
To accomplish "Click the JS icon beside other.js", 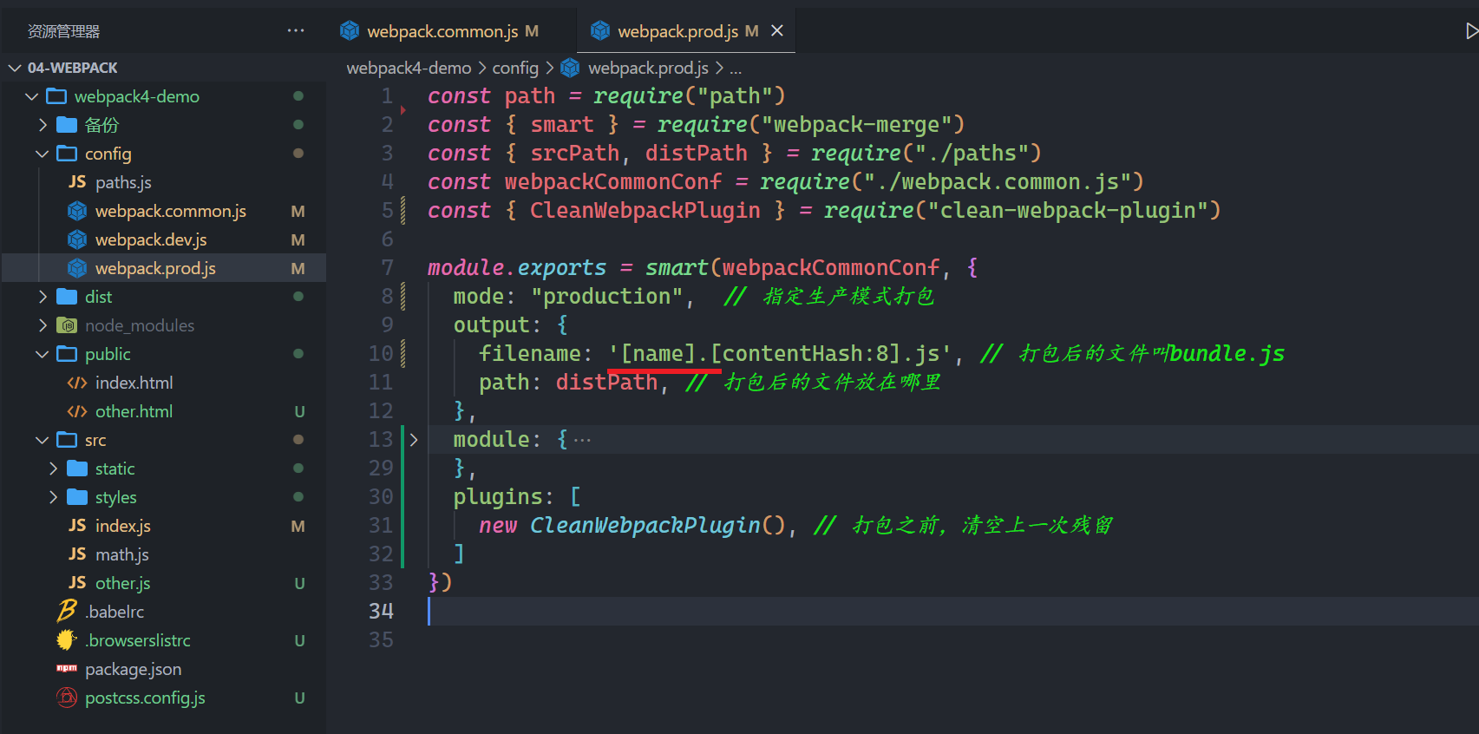I will (x=77, y=582).
